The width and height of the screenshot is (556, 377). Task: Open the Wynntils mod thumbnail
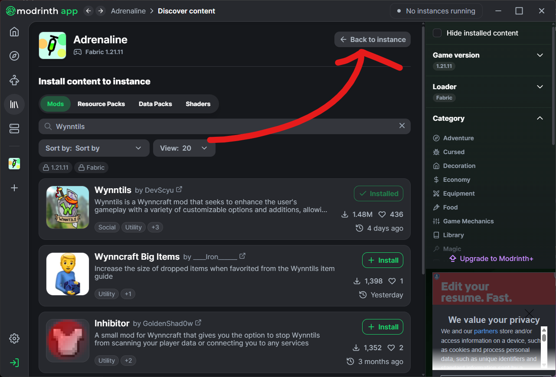click(68, 207)
